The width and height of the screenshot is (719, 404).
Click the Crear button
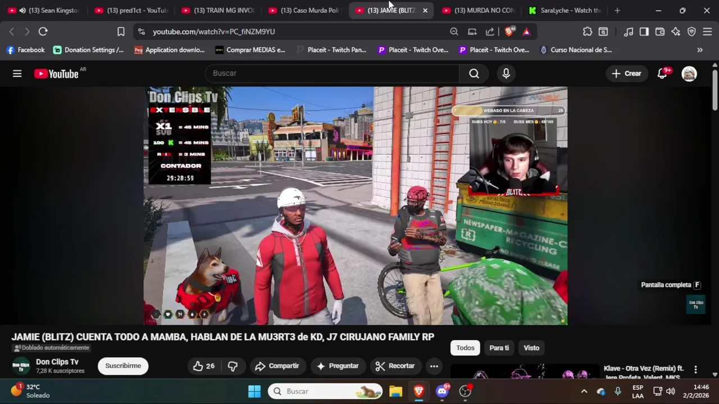pyautogui.click(x=626, y=74)
